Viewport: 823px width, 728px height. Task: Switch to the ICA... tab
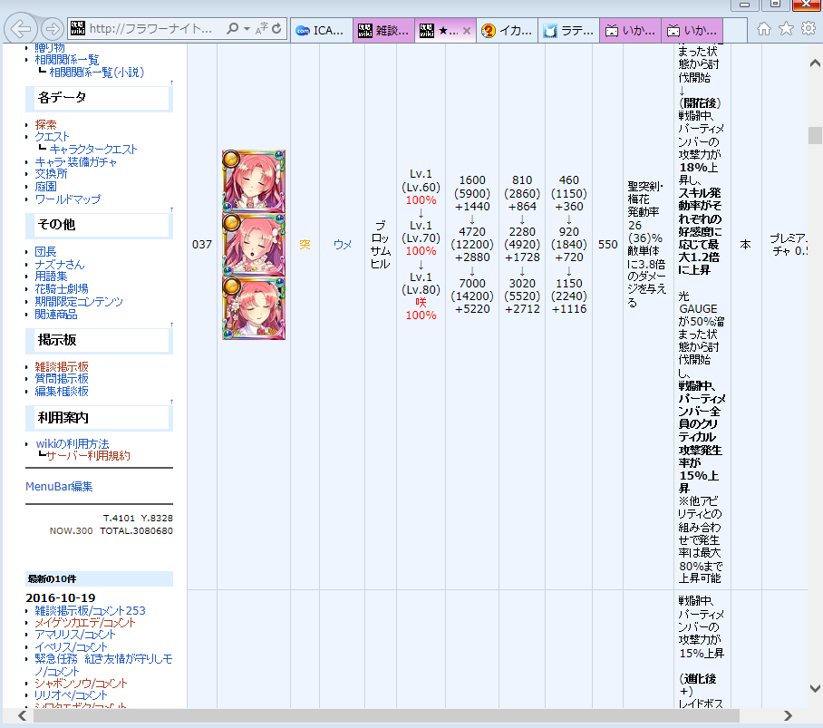(x=321, y=31)
